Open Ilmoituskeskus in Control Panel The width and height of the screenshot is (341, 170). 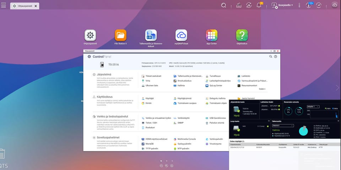coord(183,81)
